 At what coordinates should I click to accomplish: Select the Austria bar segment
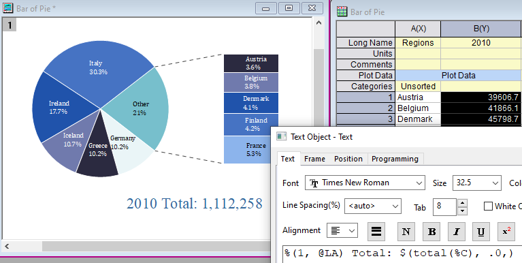tap(251, 63)
